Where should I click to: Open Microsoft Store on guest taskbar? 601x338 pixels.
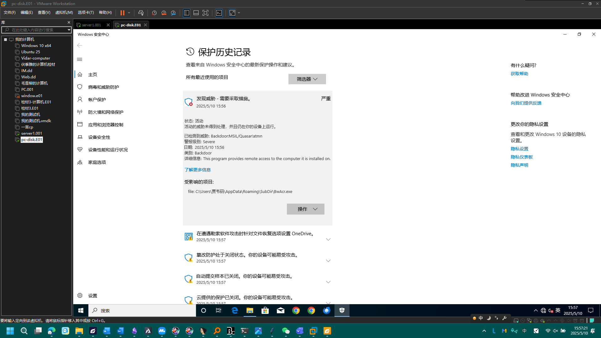coord(265,310)
